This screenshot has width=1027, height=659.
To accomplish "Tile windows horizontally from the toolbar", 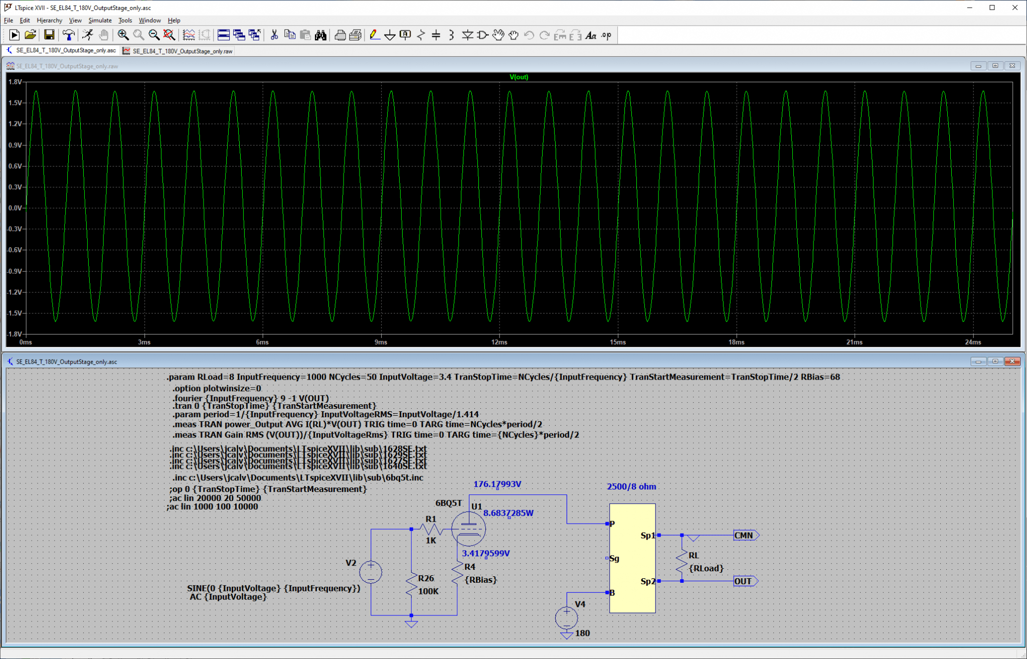I will point(224,35).
